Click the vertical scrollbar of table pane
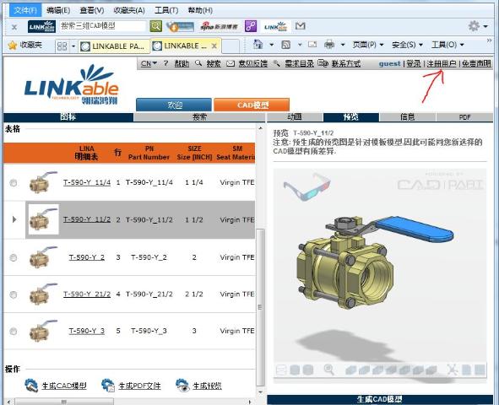This screenshot has height=405, width=499. click(260, 307)
